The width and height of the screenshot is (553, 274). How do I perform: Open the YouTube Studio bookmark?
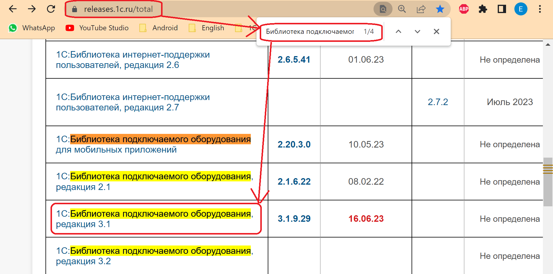point(97,28)
